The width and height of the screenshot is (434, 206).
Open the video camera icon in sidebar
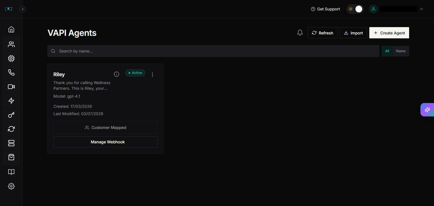pyautogui.click(x=11, y=87)
